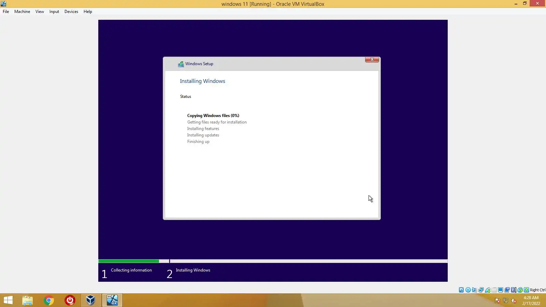Click the 'Copying Windows files (0%)' status
546x307 pixels.
pyautogui.click(x=213, y=116)
